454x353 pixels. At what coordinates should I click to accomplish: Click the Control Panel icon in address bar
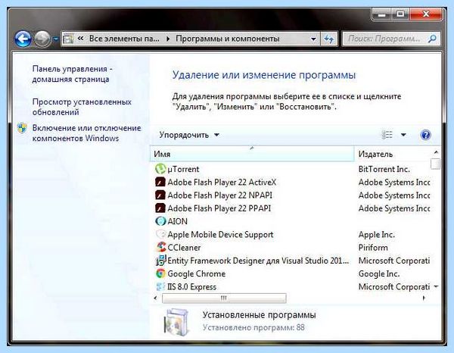(68, 39)
